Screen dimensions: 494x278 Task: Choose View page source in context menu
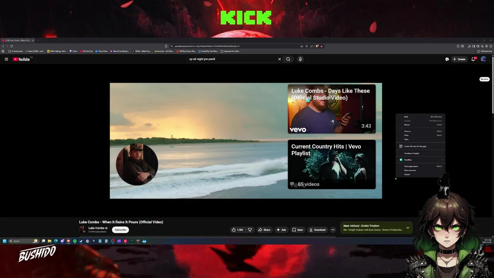421,166
